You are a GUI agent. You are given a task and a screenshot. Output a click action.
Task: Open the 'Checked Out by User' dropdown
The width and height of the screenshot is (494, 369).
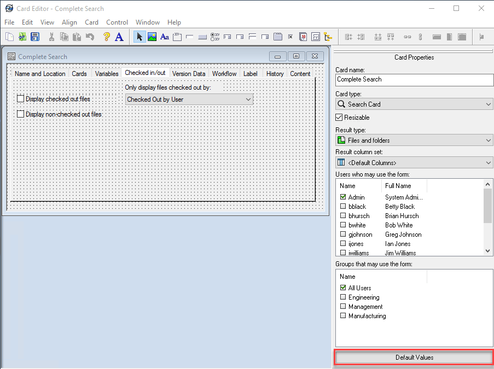point(189,99)
